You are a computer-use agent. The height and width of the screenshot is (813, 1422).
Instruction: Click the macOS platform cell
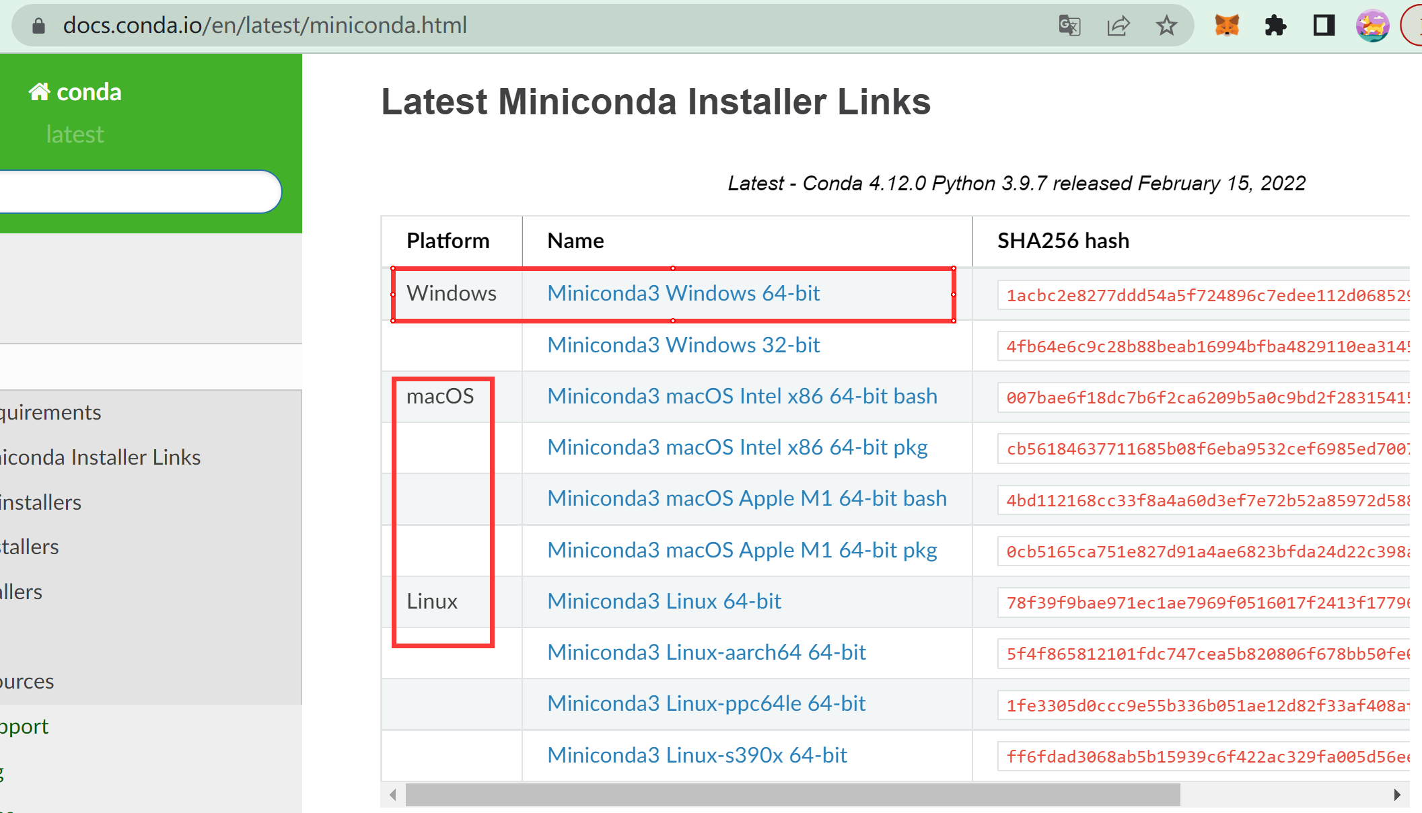point(440,396)
